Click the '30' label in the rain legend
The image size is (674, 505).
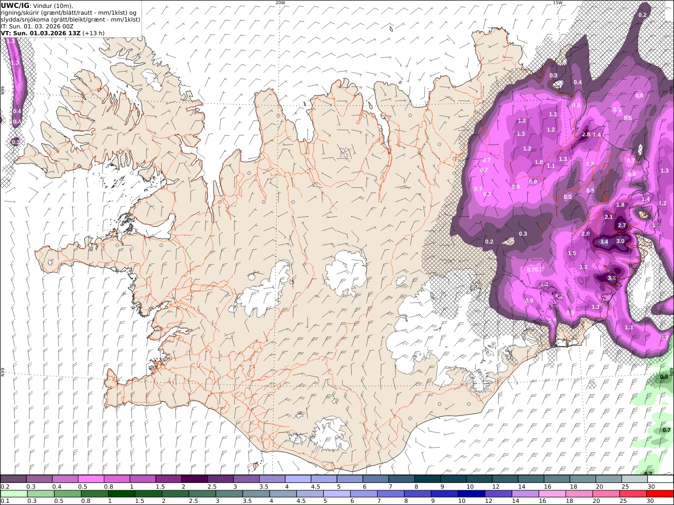pos(651,501)
